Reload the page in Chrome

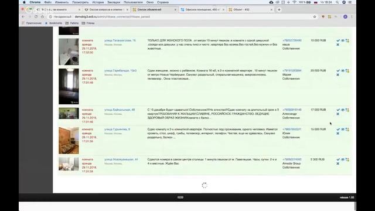pos(36,17)
